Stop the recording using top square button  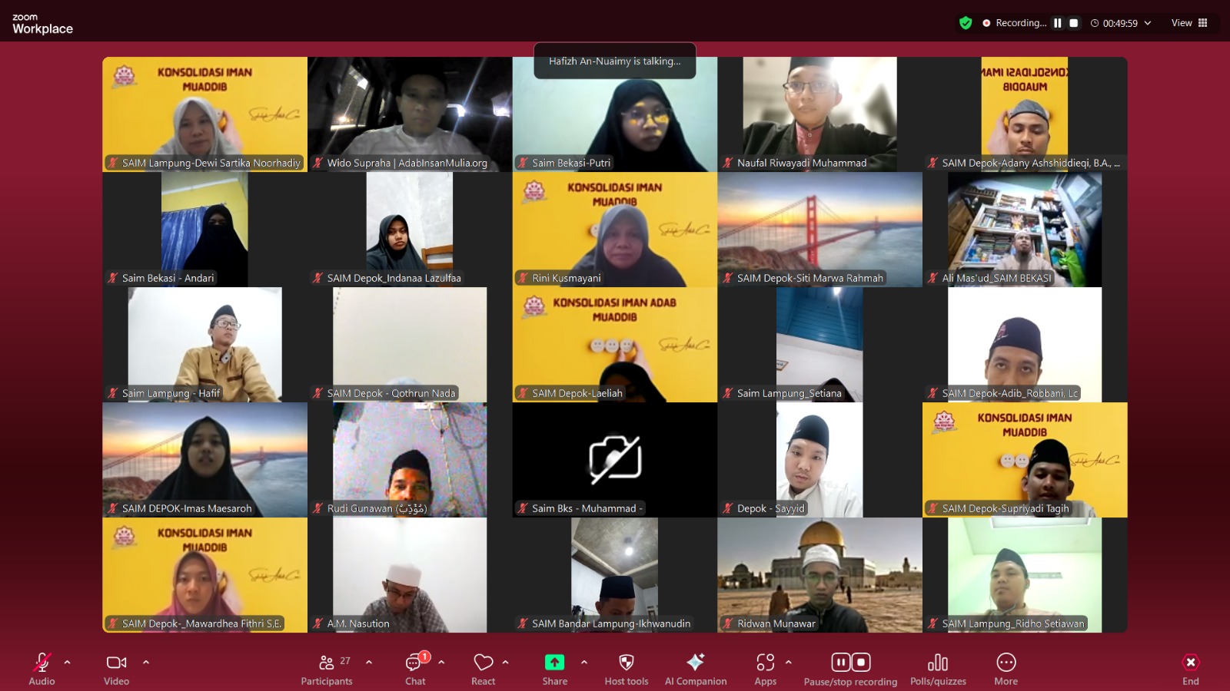pos(1074,23)
